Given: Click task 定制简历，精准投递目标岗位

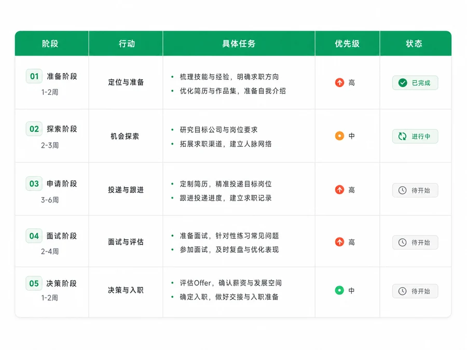Looking at the screenshot, I should coord(226,184).
